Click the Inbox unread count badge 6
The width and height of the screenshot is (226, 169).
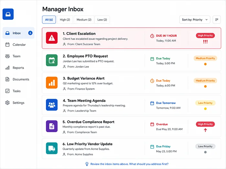pyautogui.click(x=30, y=33)
